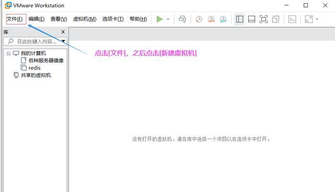Select the 各种服务器镜像 virtual machine
The height and width of the screenshot is (192, 335).
click(x=46, y=60)
